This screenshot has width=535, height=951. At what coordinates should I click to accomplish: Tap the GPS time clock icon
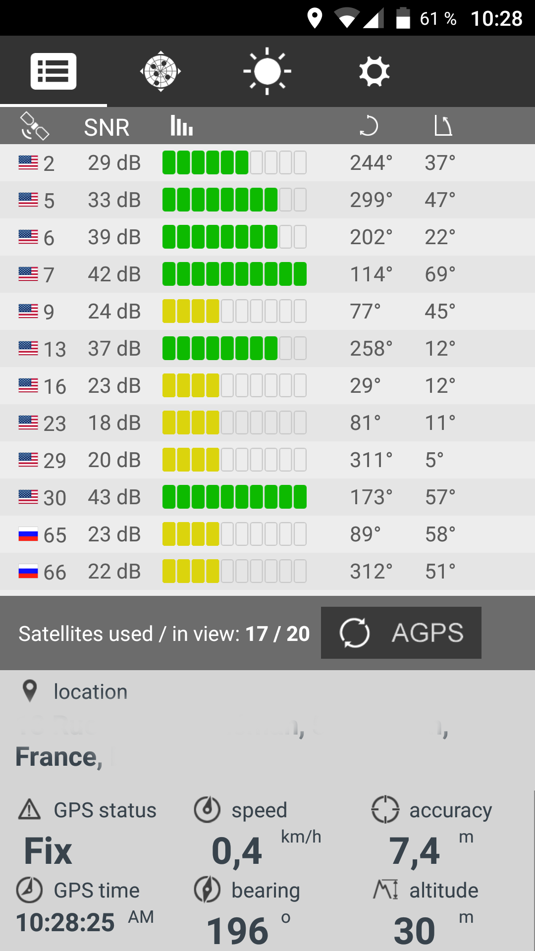[x=29, y=890]
